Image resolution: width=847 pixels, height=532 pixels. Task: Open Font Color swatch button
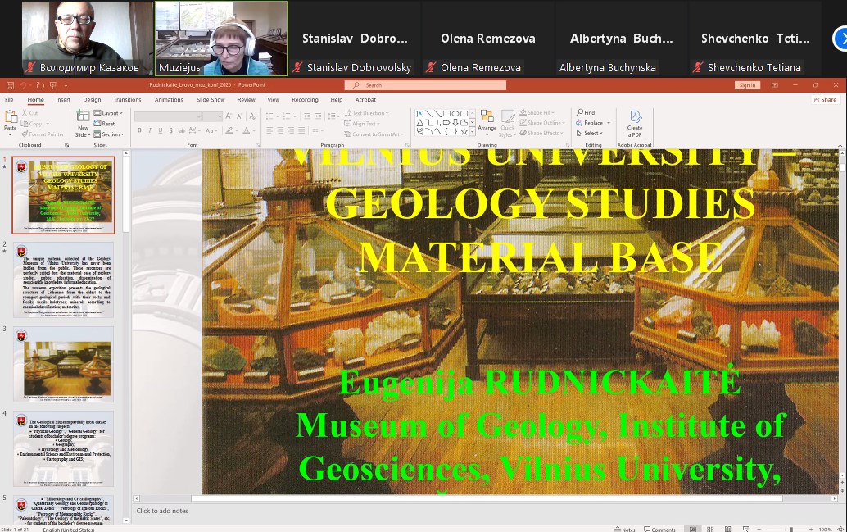coord(247,130)
